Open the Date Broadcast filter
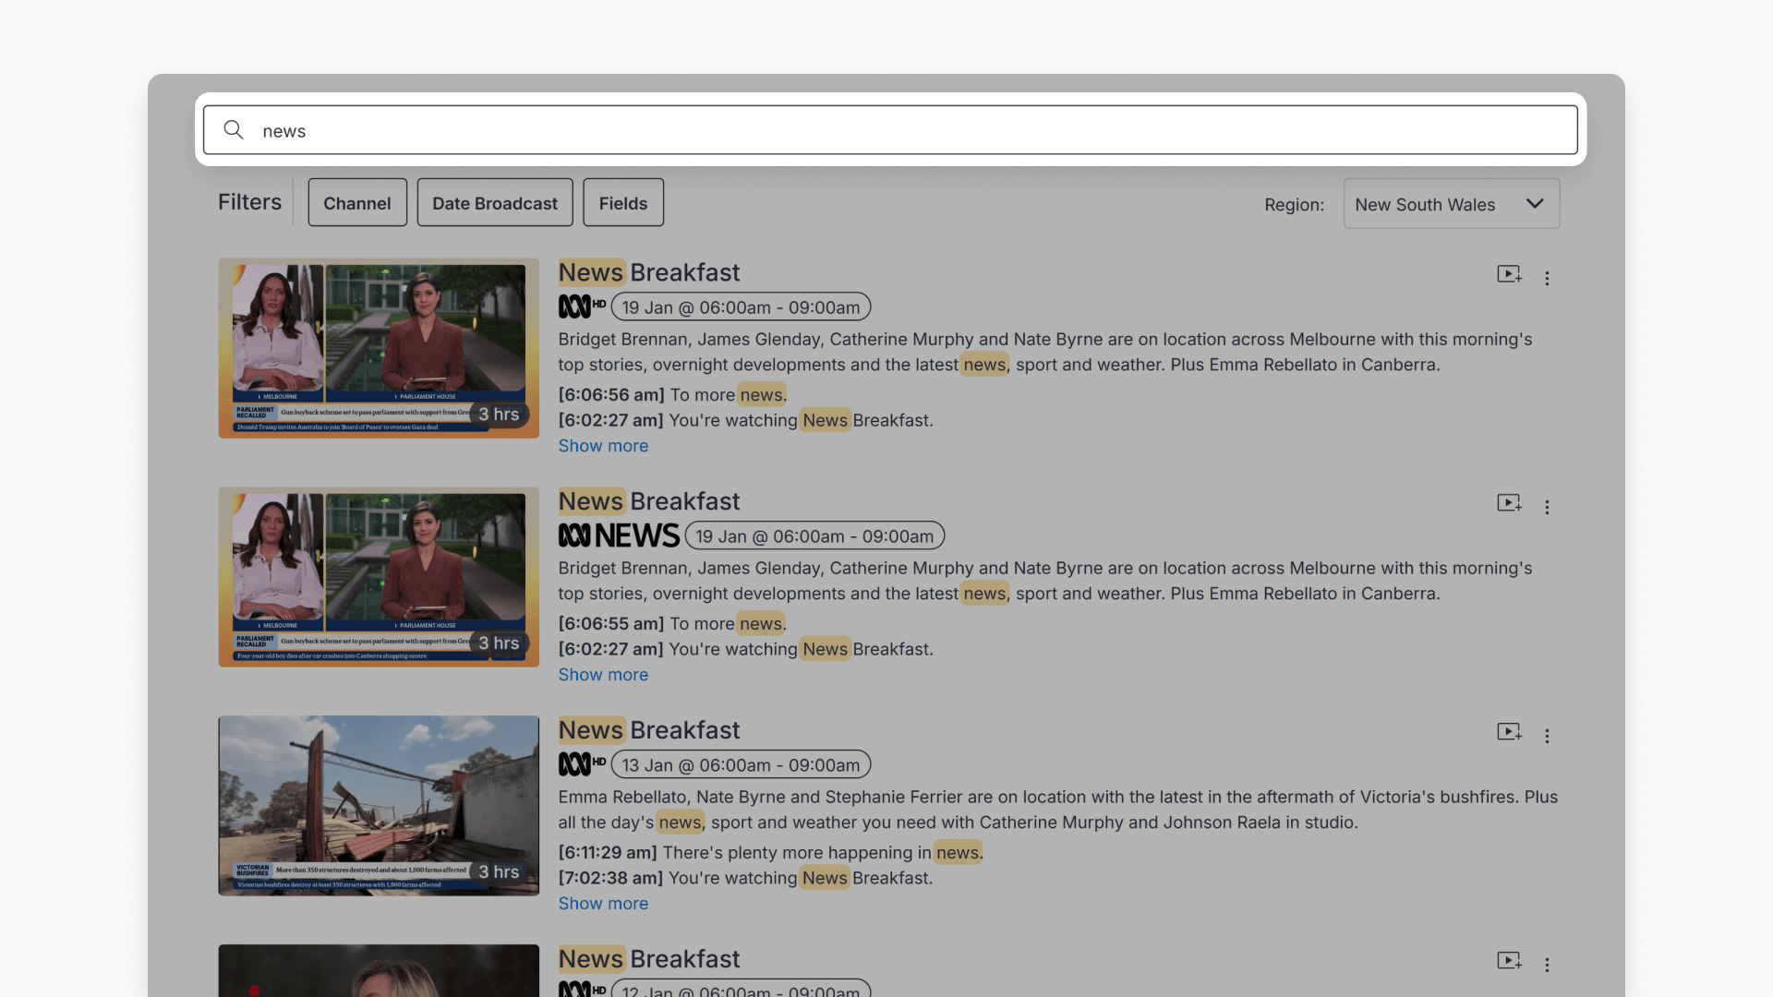Screen dimensions: 1773x997 coord(495,203)
